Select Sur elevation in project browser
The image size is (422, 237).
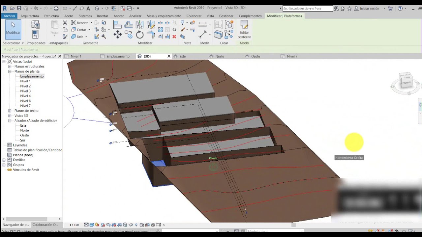[x=23, y=140]
